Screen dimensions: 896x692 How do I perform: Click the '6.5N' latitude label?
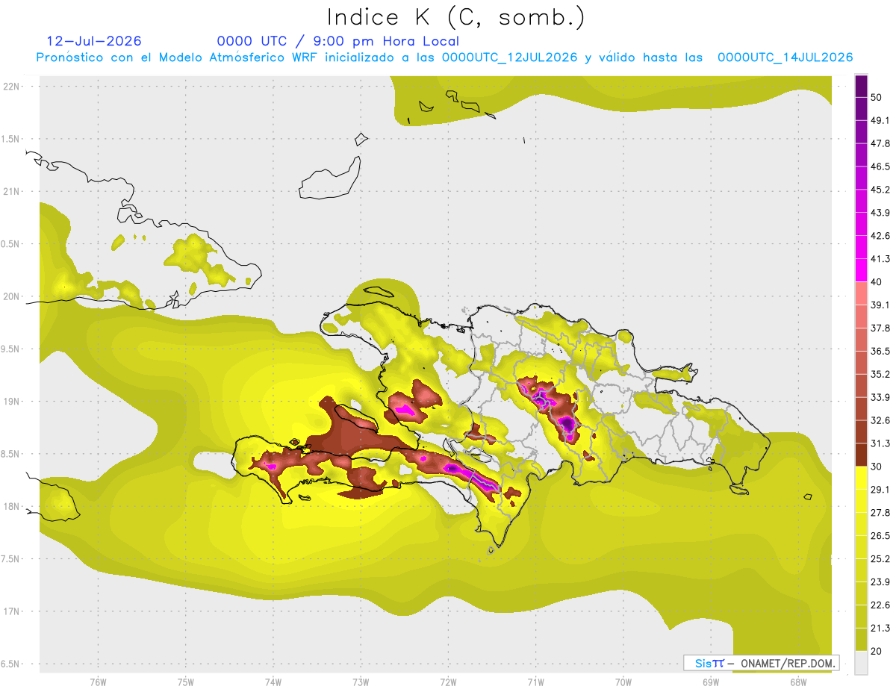[x=11, y=664]
